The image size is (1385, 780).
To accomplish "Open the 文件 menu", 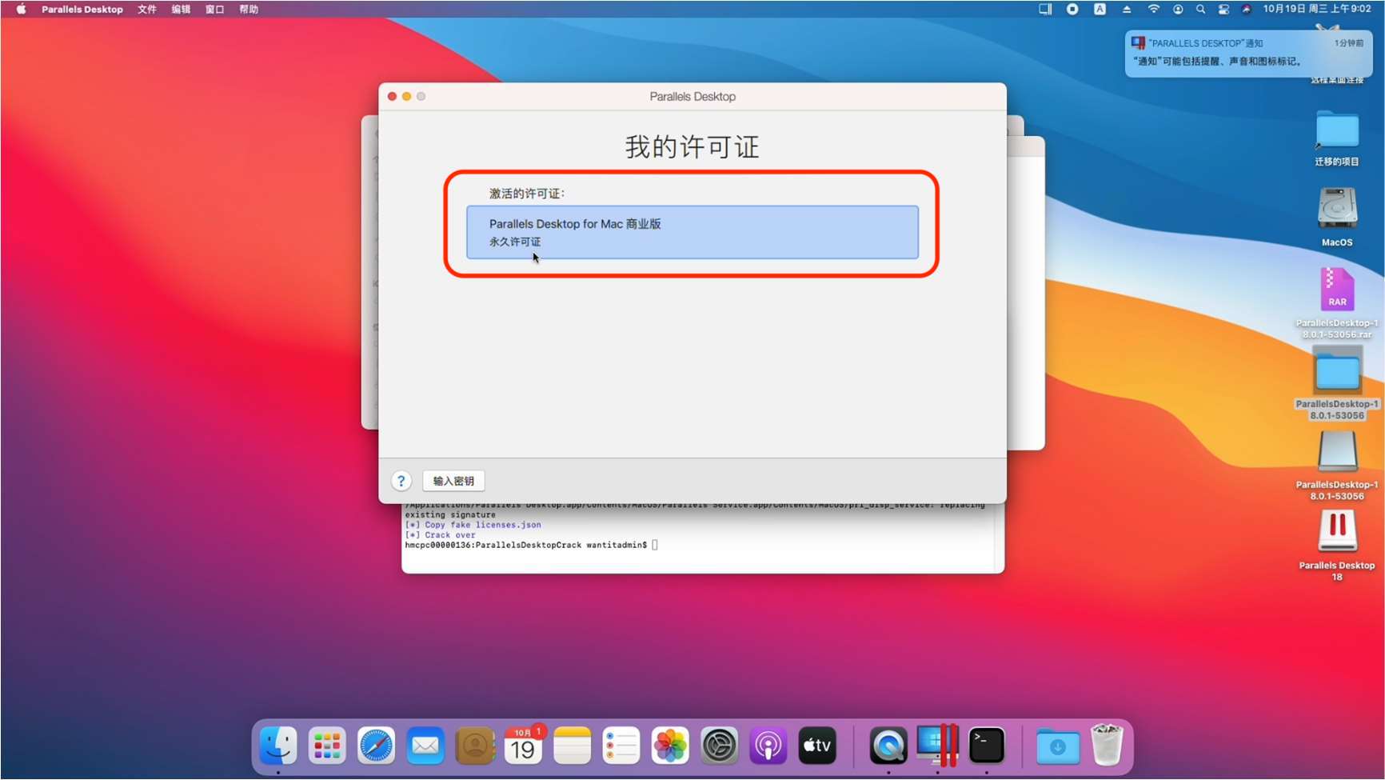I will click(x=147, y=10).
